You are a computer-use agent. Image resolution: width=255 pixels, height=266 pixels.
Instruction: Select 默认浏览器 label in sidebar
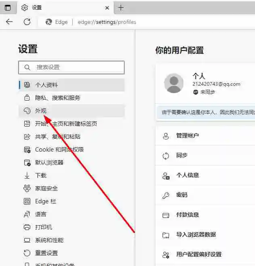tap(49, 163)
